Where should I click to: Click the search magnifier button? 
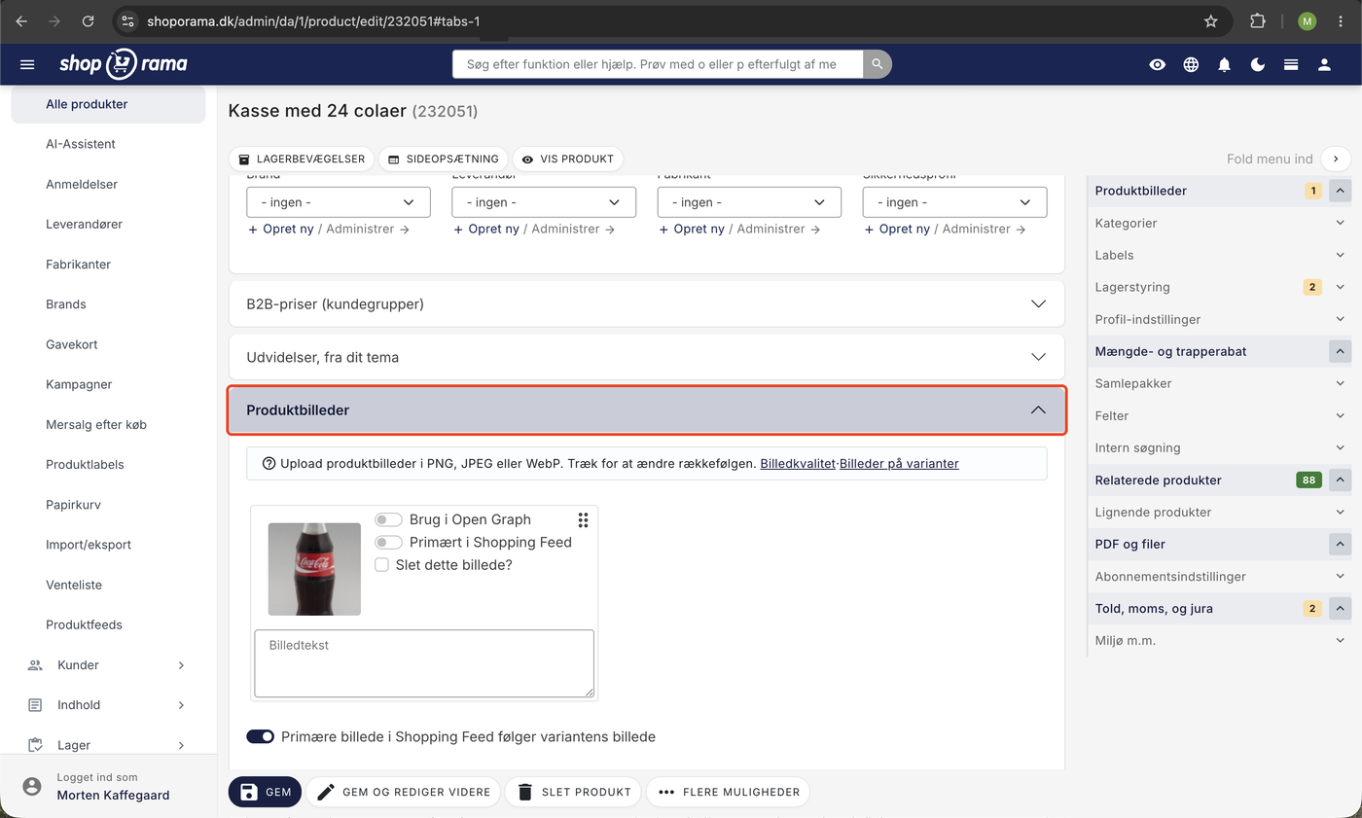click(878, 64)
